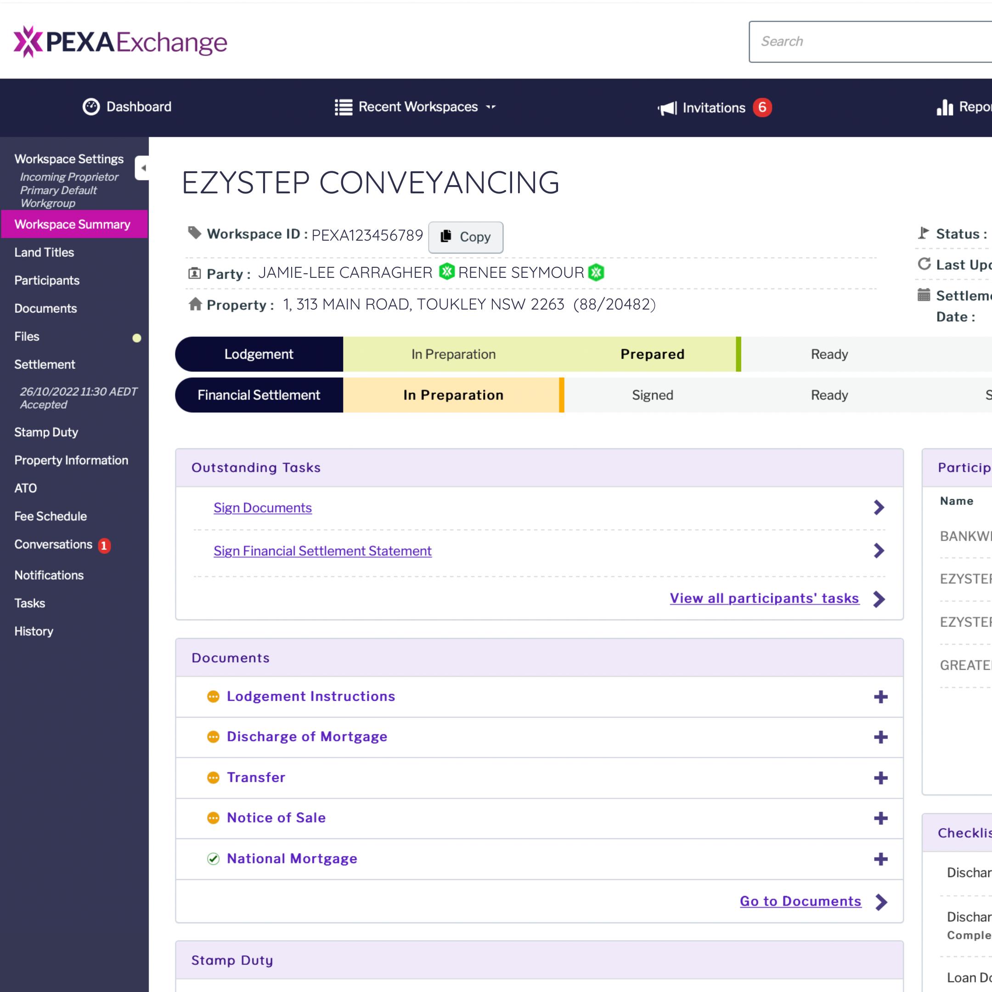992x992 pixels.
Task: Open Settlement in the sidebar
Action: coord(44,365)
